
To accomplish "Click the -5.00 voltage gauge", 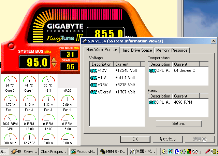I will (68, 136).
